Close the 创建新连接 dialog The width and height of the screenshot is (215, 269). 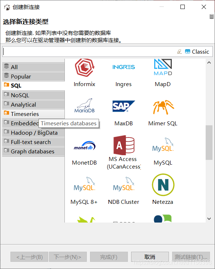[x=204, y=7]
